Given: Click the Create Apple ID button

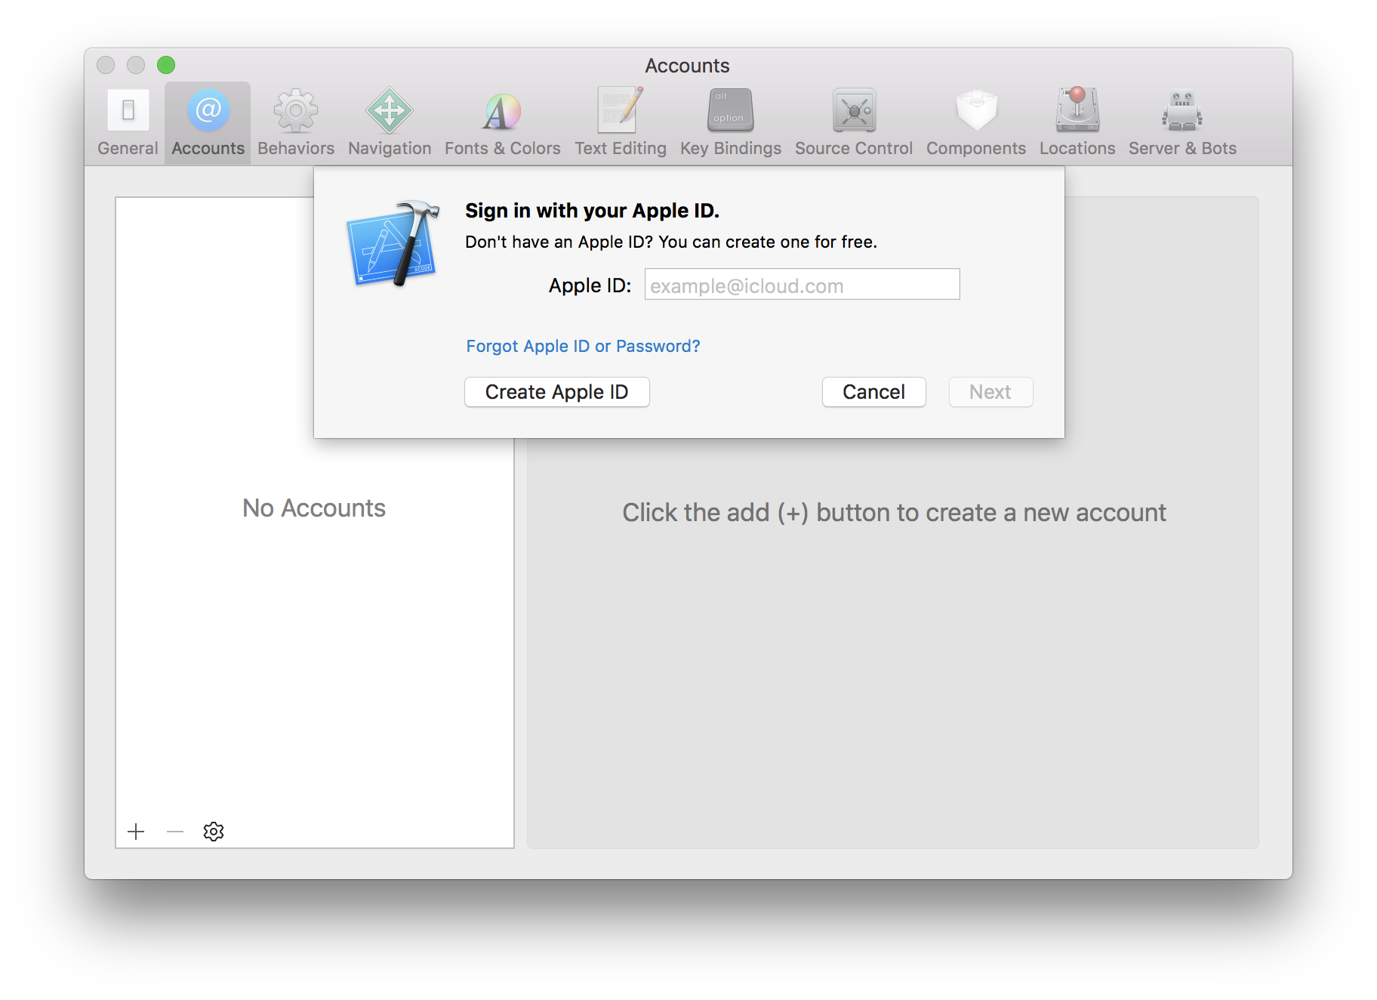Looking at the screenshot, I should click(x=556, y=392).
